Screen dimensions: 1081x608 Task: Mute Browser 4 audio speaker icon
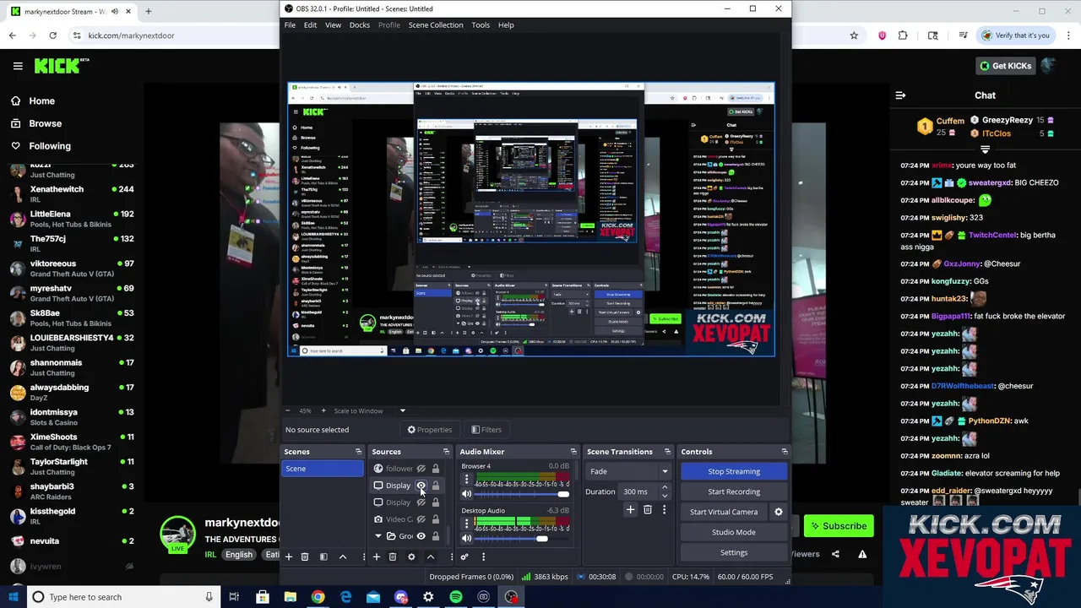[466, 494]
